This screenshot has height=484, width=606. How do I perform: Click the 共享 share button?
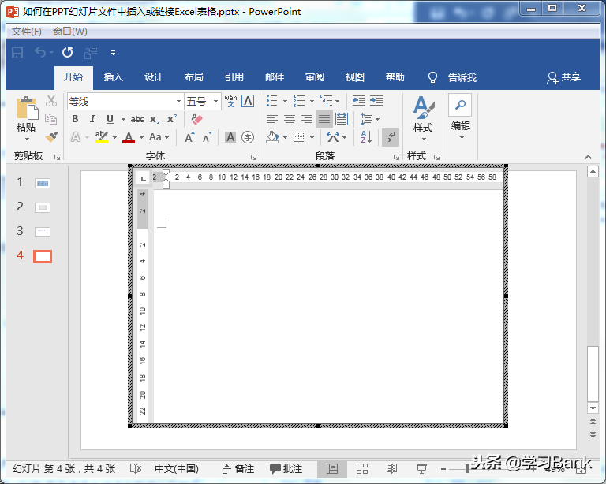pyautogui.click(x=564, y=77)
